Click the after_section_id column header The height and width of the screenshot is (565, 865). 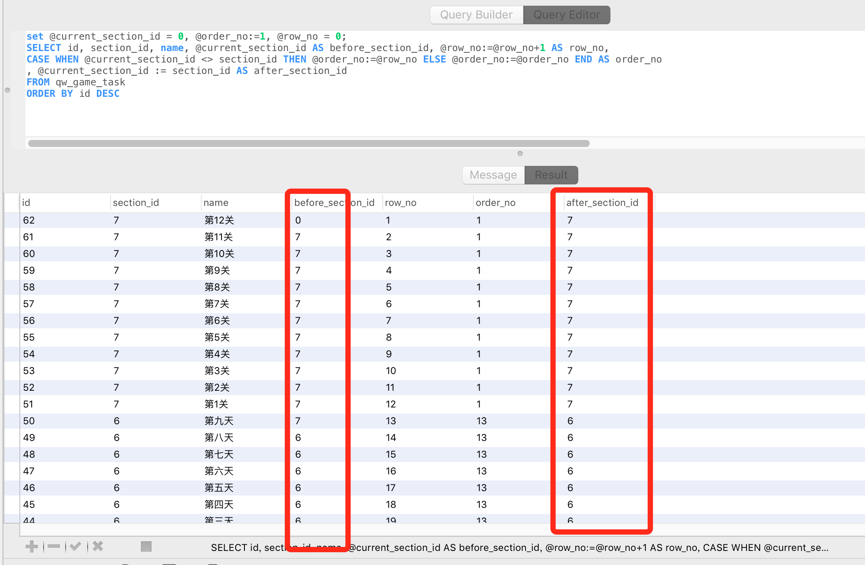pos(602,202)
